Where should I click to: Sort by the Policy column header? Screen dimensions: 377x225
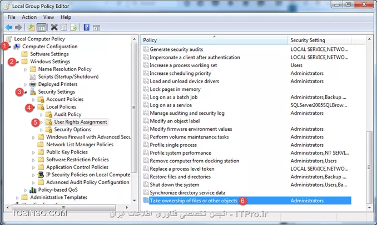coord(214,40)
